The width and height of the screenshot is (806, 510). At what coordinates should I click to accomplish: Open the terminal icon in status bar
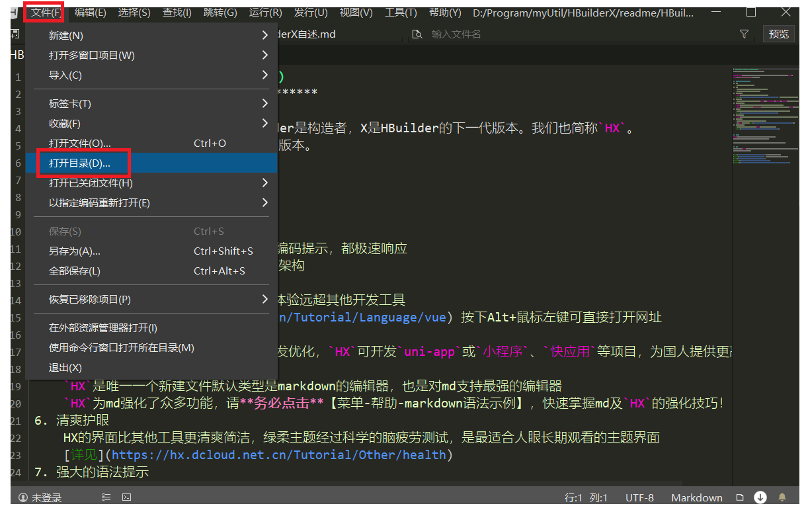coord(126,497)
